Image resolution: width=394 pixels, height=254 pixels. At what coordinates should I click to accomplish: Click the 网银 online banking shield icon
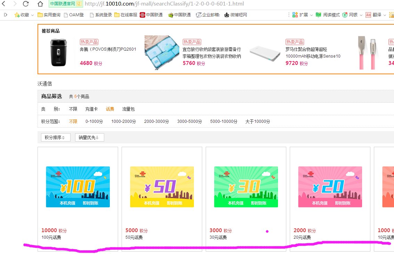(x=344, y=15)
